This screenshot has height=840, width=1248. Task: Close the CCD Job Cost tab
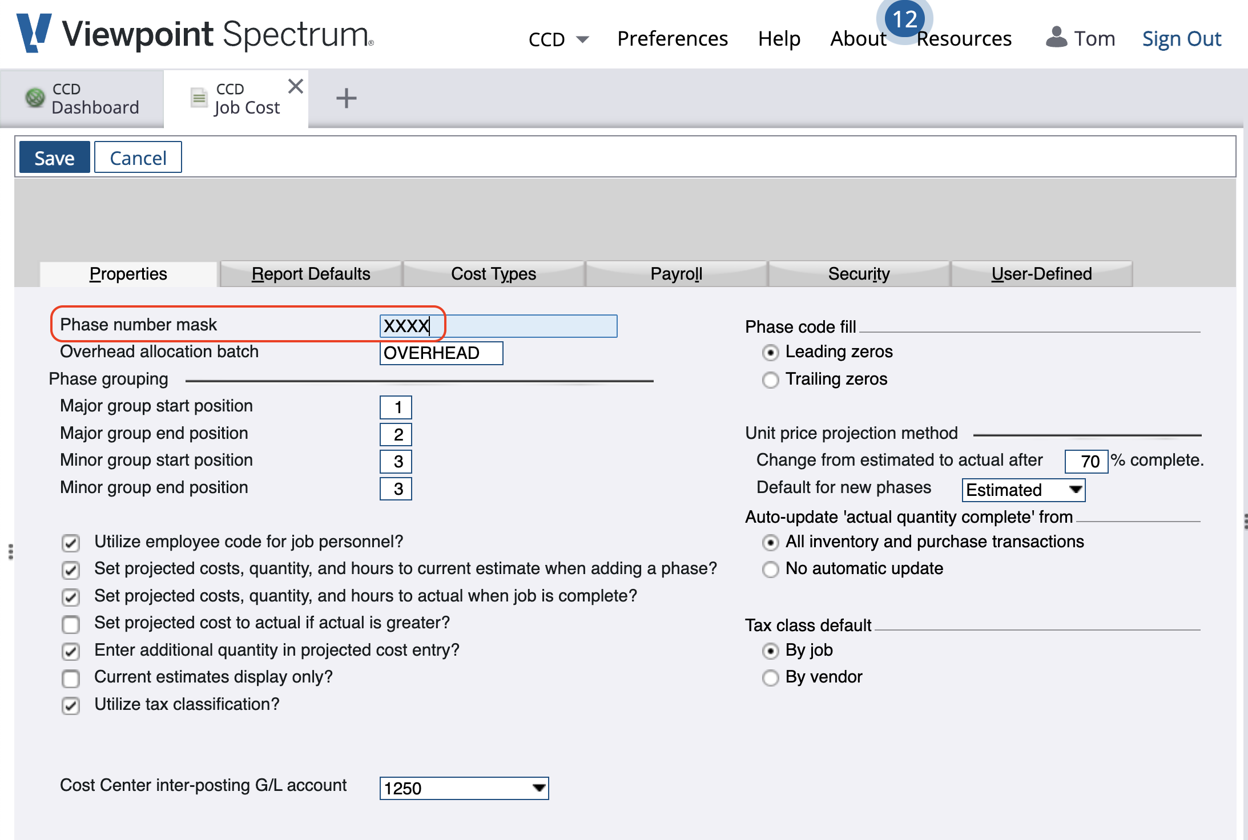coord(296,86)
